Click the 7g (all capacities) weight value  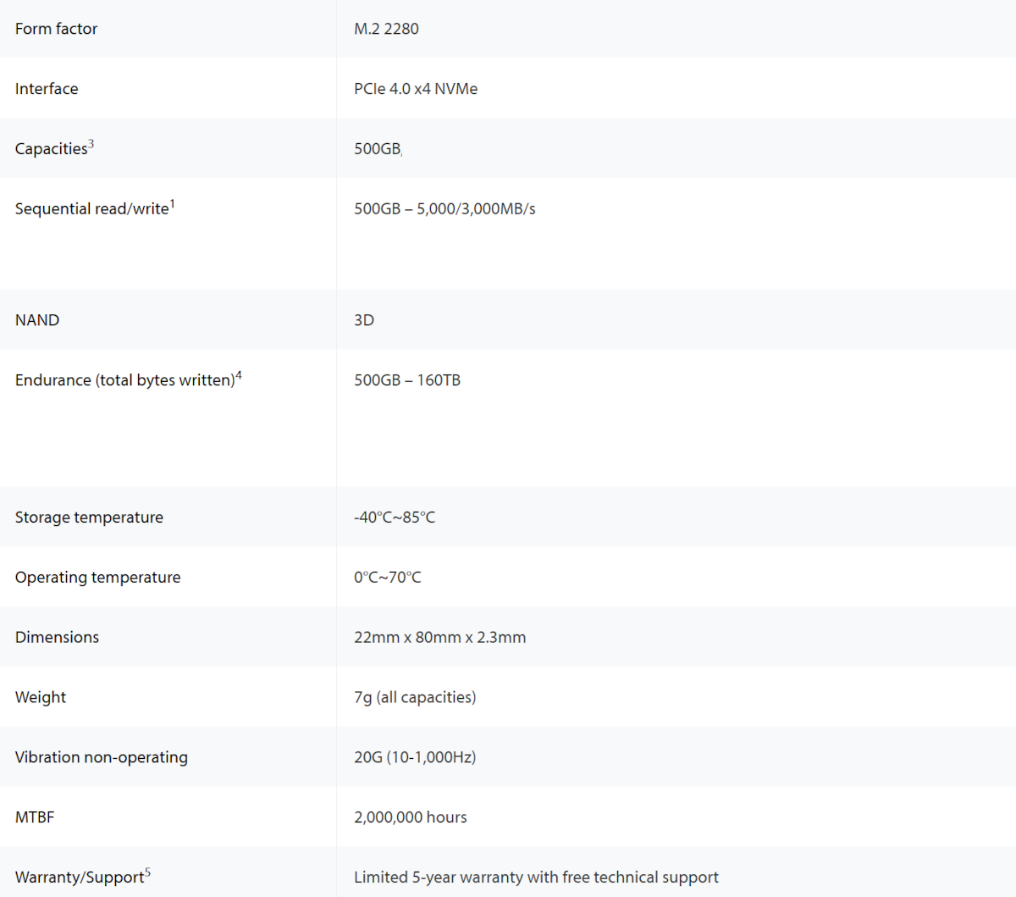(x=415, y=697)
